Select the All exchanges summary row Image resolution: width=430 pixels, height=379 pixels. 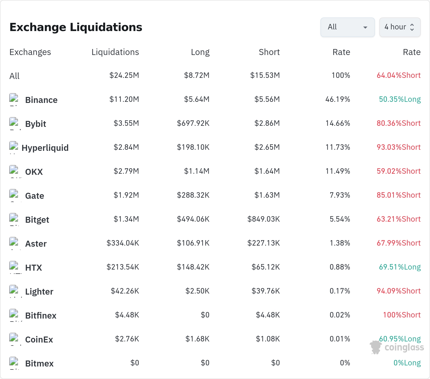[x=215, y=75]
